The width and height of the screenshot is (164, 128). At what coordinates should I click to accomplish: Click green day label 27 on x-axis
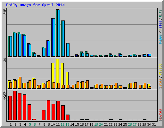click(x=135, y=124)
